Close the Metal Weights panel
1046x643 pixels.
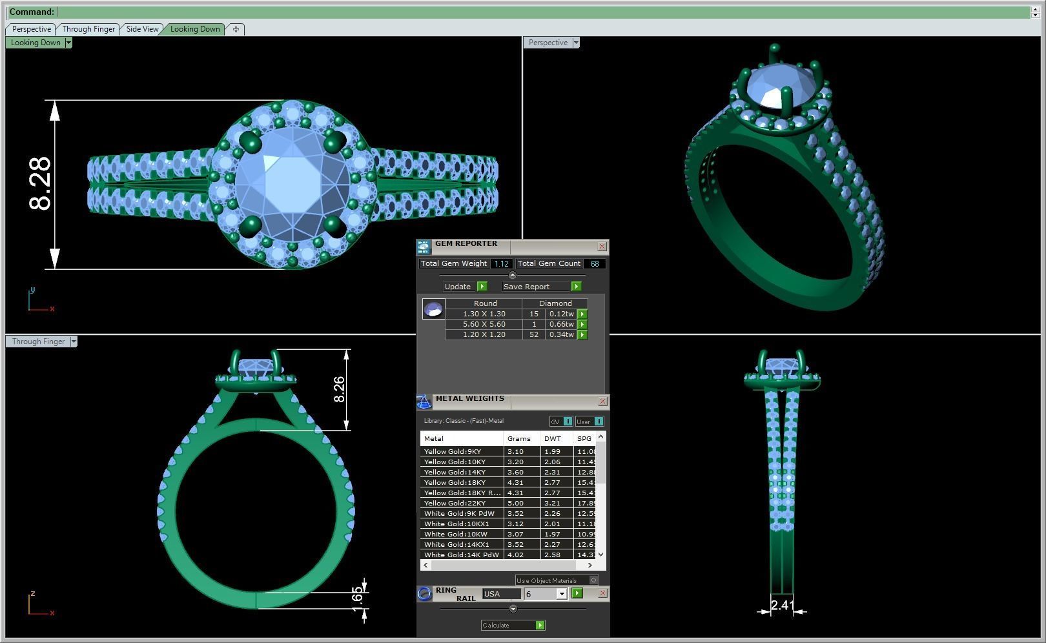coord(602,402)
